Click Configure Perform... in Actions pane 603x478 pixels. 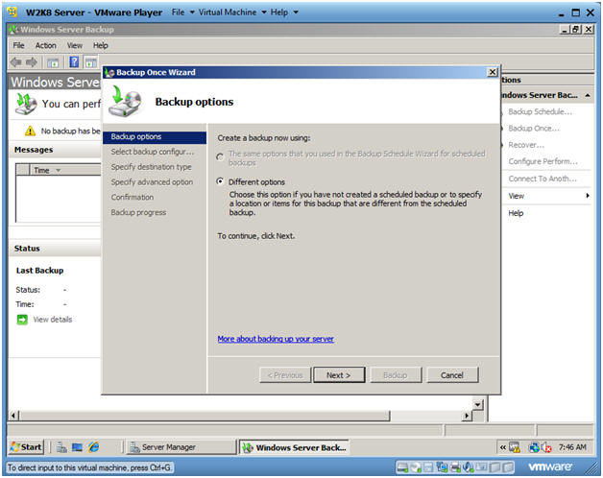[x=543, y=161]
